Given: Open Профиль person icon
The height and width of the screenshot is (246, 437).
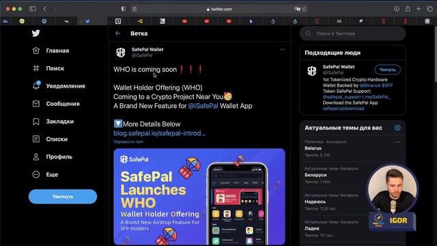Looking at the screenshot, I should click(x=36, y=156).
